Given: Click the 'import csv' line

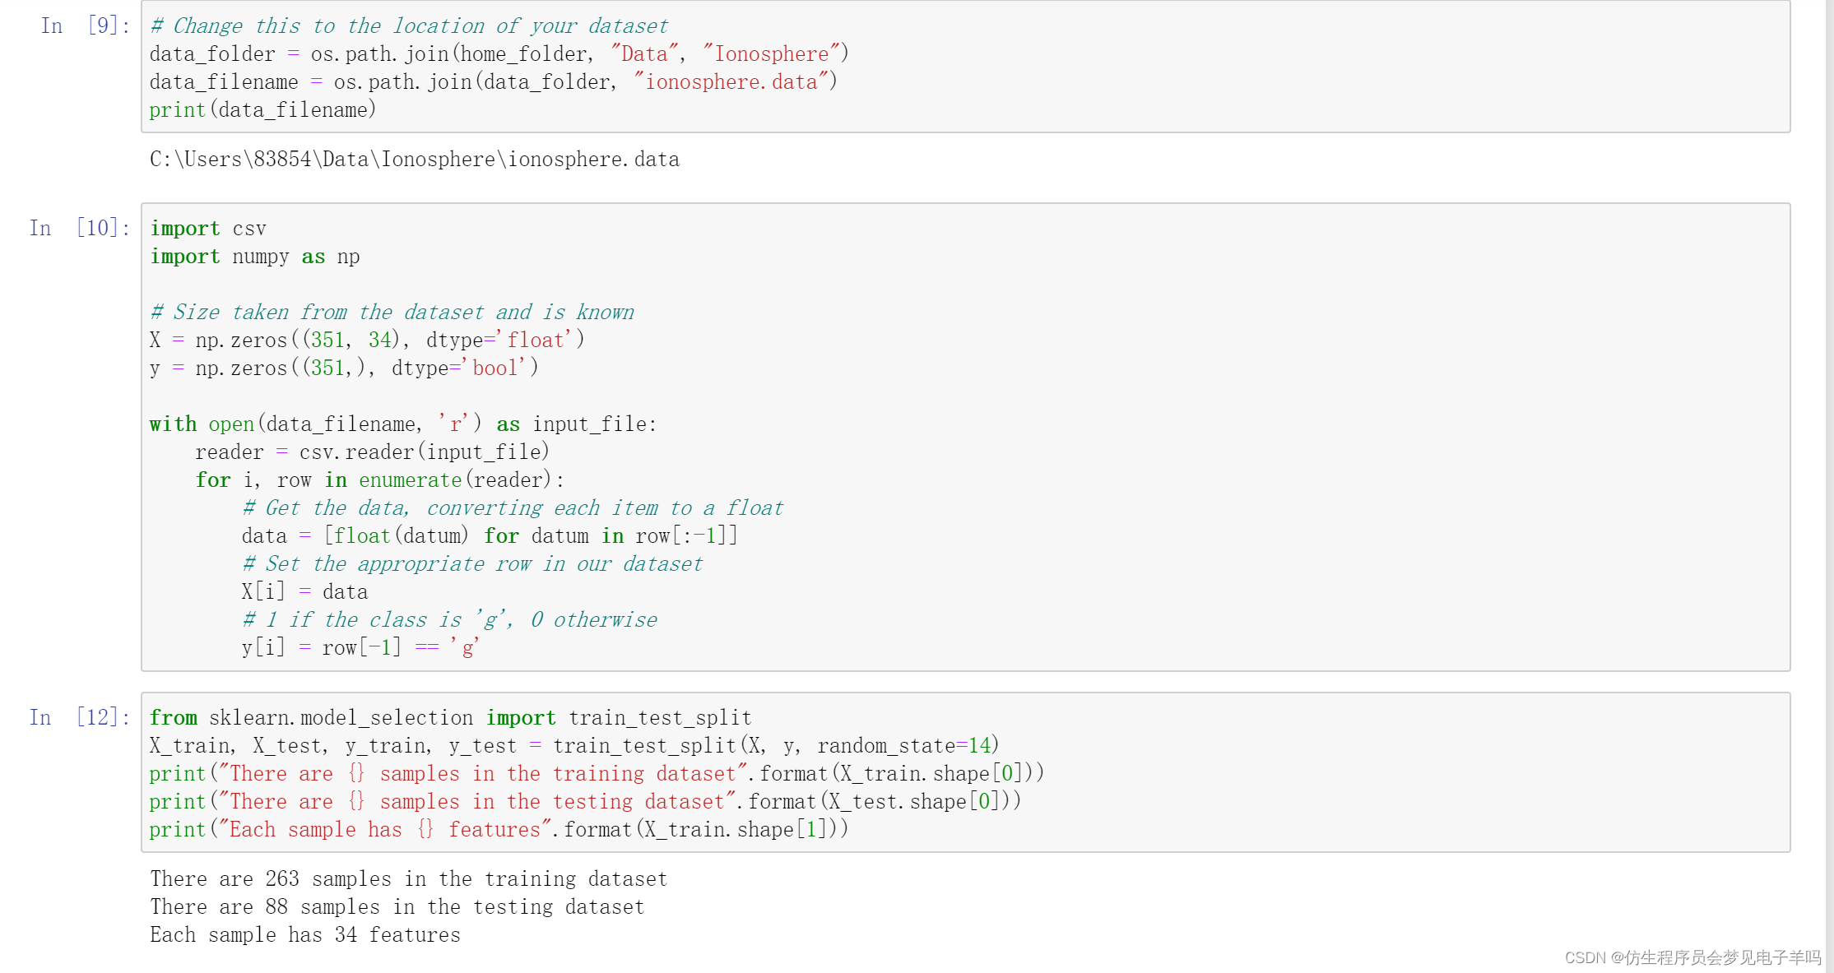Looking at the screenshot, I should (x=208, y=228).
